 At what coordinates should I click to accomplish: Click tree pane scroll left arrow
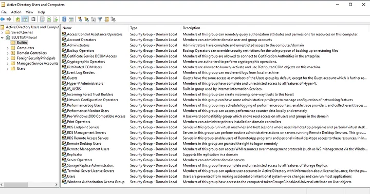point(2,185)
